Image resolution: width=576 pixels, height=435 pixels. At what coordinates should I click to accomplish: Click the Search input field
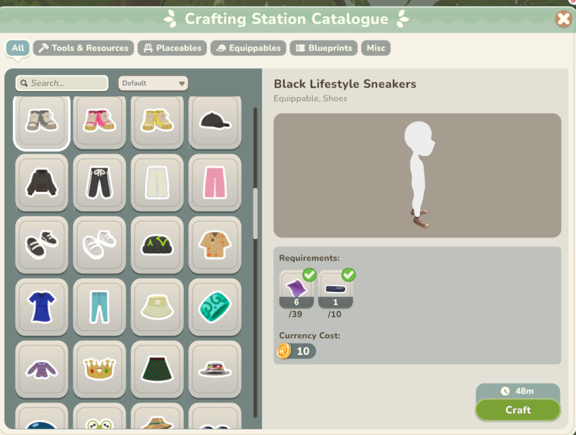click(62, 83)
